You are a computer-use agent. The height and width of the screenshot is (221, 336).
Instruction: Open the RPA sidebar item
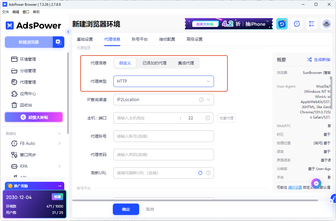click(19, 166)
